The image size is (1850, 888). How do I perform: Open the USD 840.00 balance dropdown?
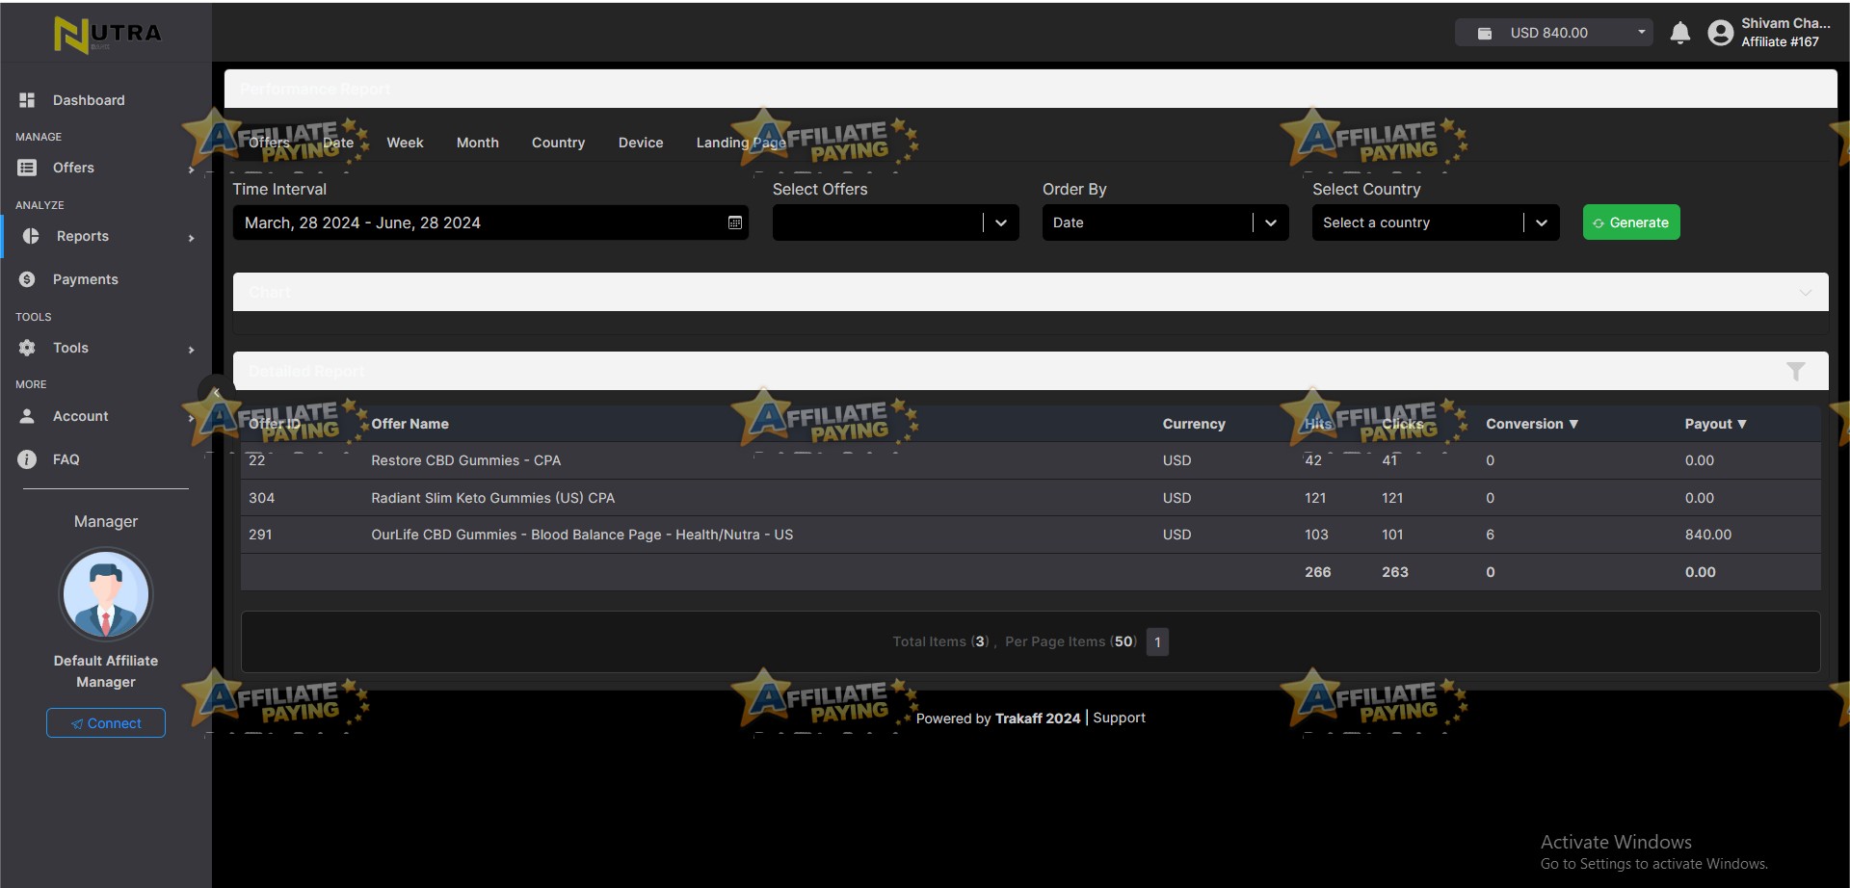(1553, 33)
